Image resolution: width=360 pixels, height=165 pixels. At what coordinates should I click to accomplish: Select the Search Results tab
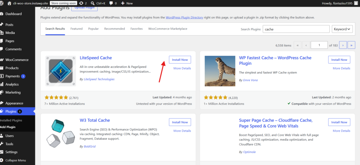[x=55, y=29]
